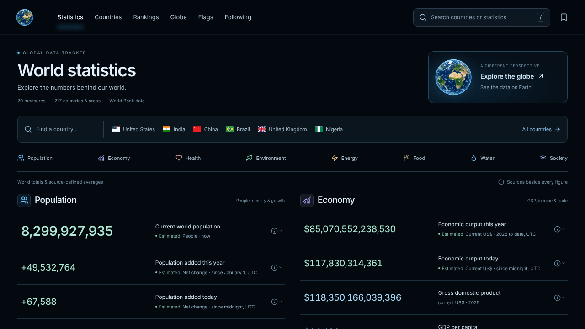The image size is (585, 329).
Task: Focus the Find a country field
Action: click(61, 129)
